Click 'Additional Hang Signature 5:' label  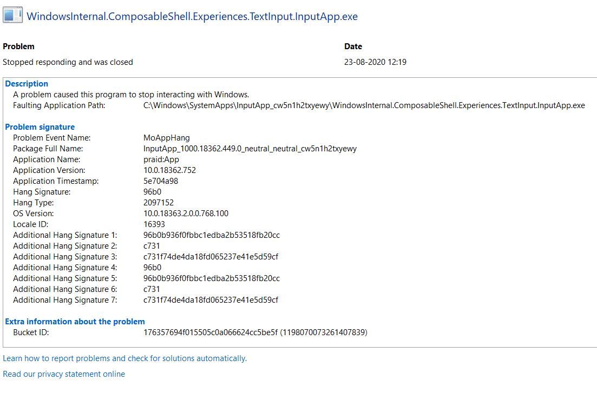[x=65, y=278]
